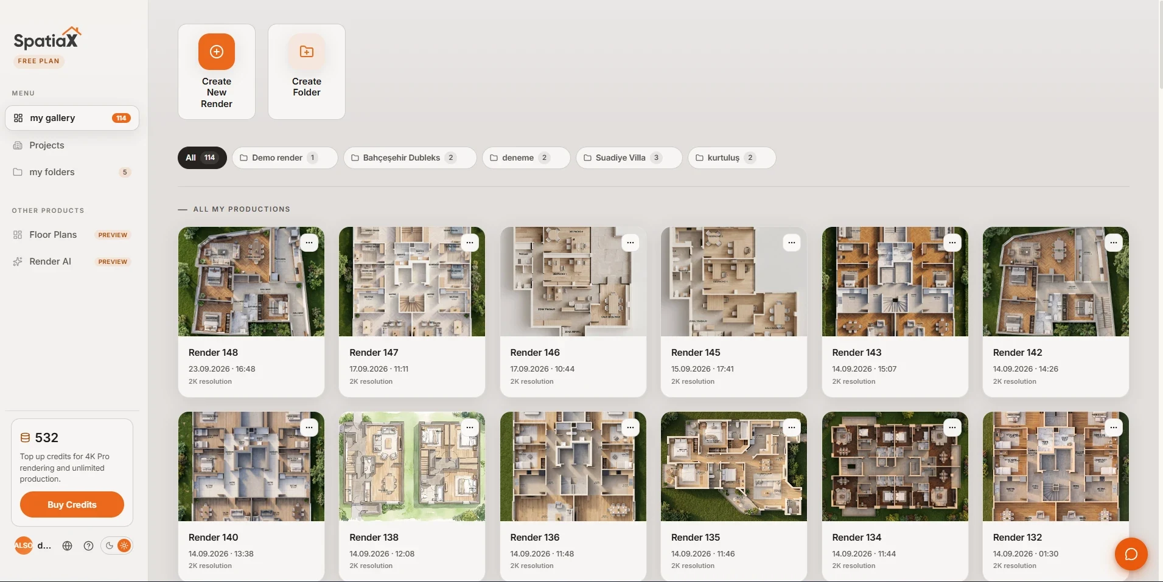Click the Create Folder icon tile
This screenshot has height=582, width=1163.
307,52
